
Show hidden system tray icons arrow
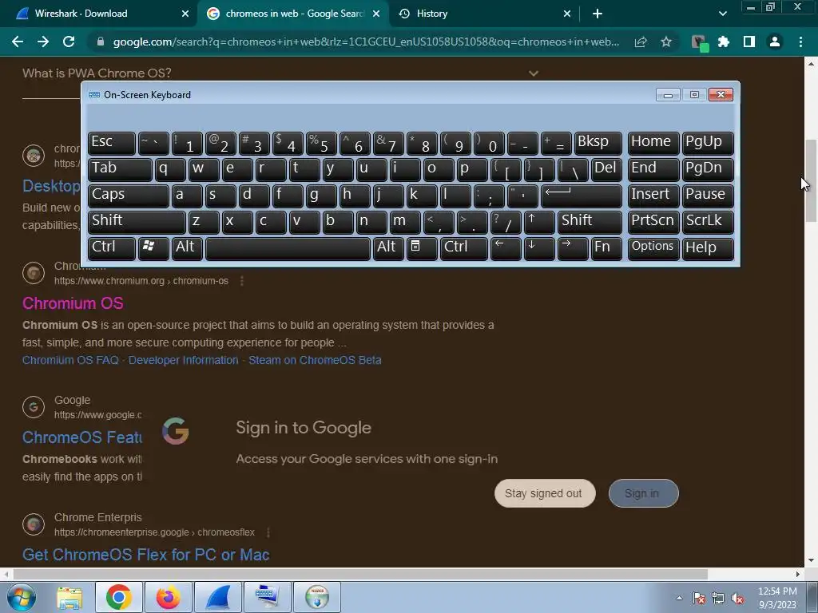coord(679,598)
